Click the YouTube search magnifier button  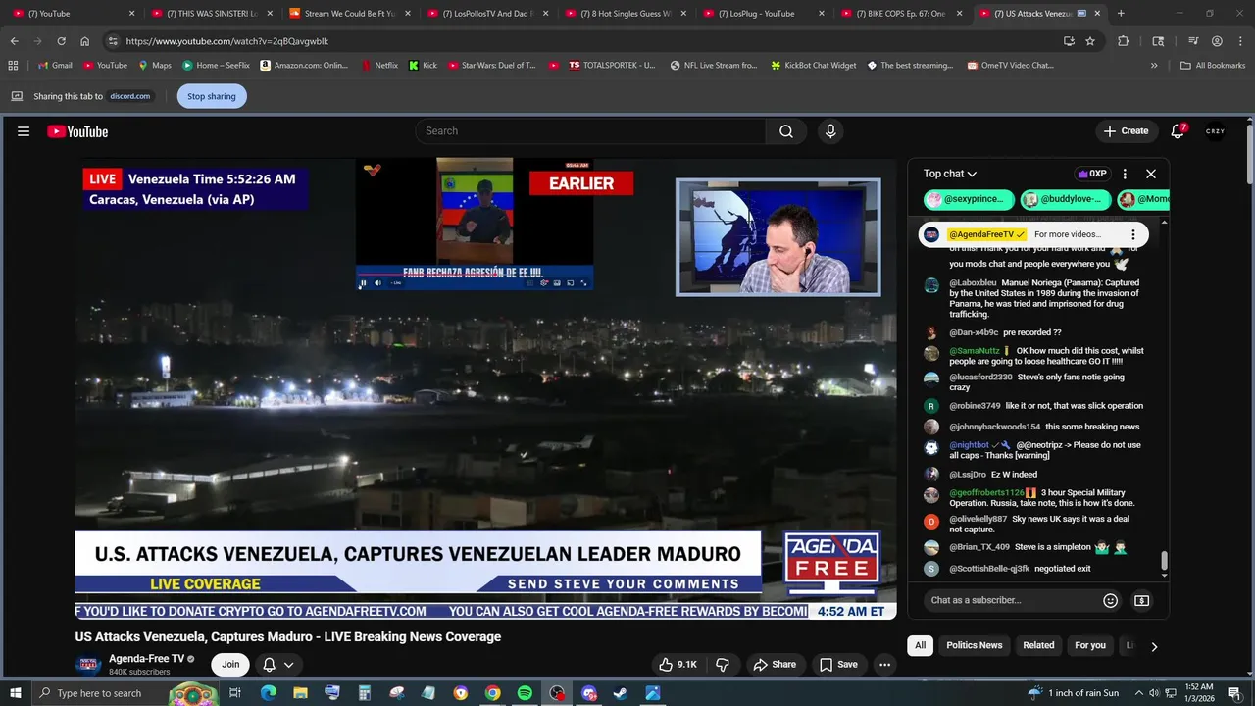point(786,131)
